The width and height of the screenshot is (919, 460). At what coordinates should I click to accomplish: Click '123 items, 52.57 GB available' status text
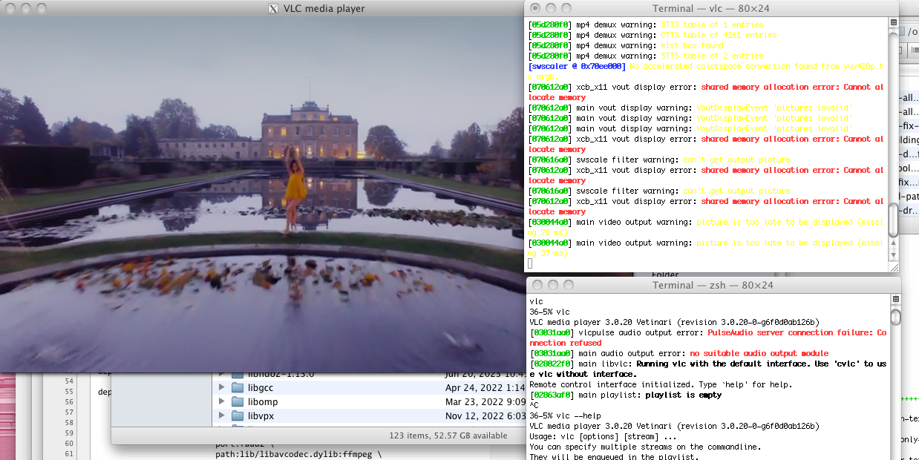tap(448, 436)
